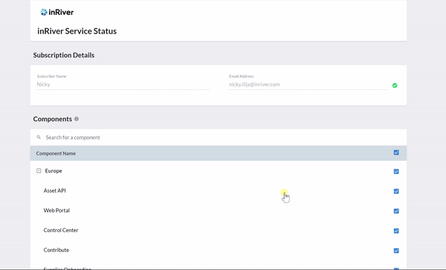Screen dimensions: 446x270
Task: Click the Component Name column header
Action: (x=56, y=153)
